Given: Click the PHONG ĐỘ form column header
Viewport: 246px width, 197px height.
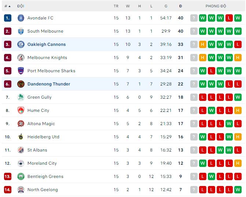Looking at the screenshot, I should click(216, 6).
